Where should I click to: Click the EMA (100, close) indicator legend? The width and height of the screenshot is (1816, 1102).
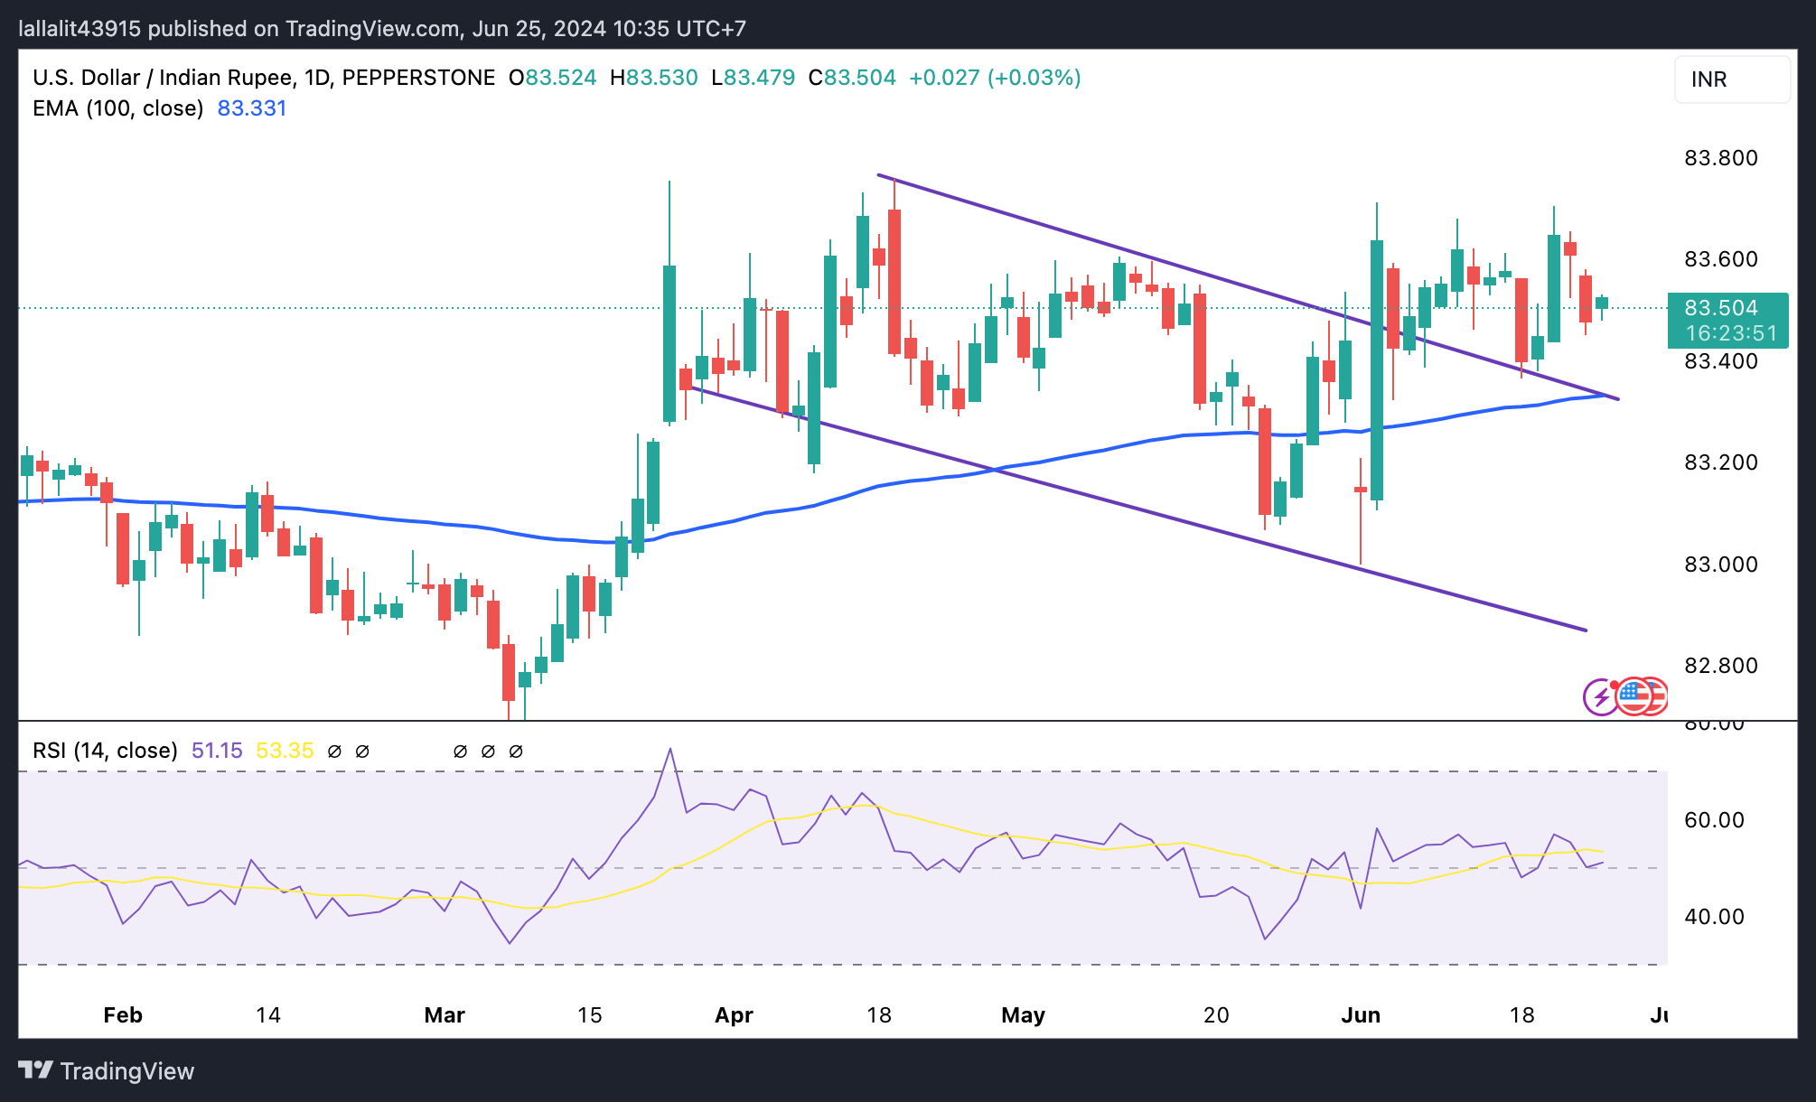pyautogui.click(x=117, y=108)
